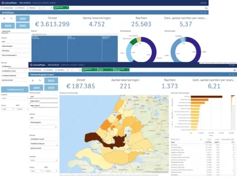
Task: Open the BTW dropdown in the front sidebar
Action: coord(51,171)
